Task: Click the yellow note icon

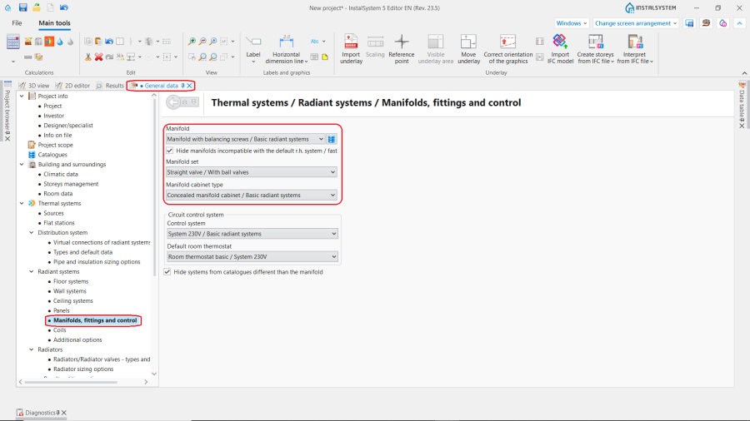Action: [x=325, y=57]
